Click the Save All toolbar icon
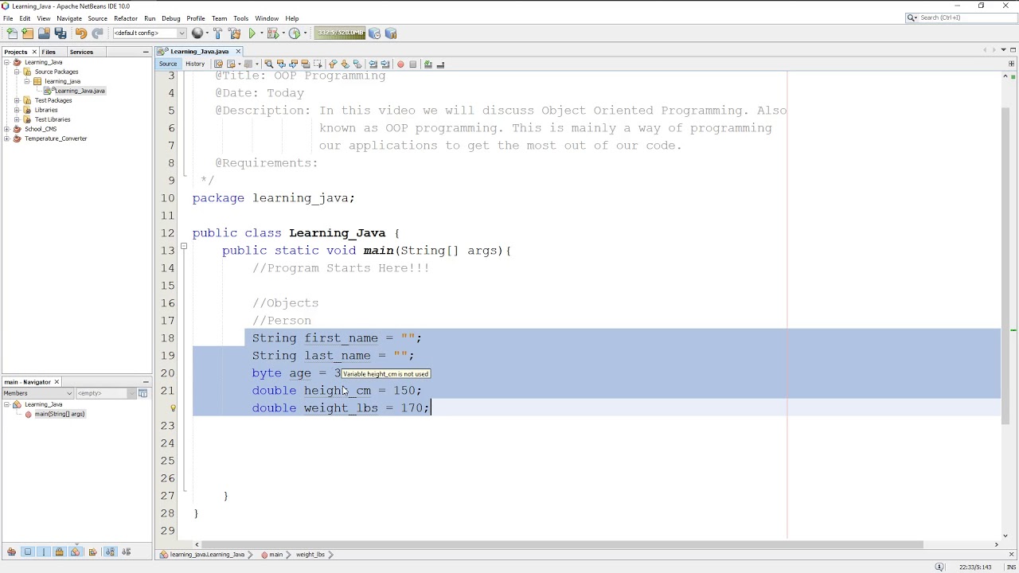The width and height of the screenshot is (1019, 573). pyautogui.click(x=61, y=33)
